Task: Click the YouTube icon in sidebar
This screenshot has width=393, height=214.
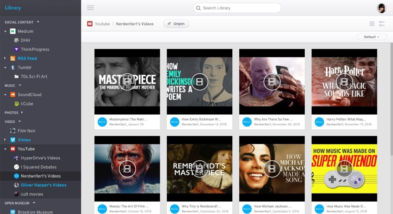Action: tap(13, 149)
